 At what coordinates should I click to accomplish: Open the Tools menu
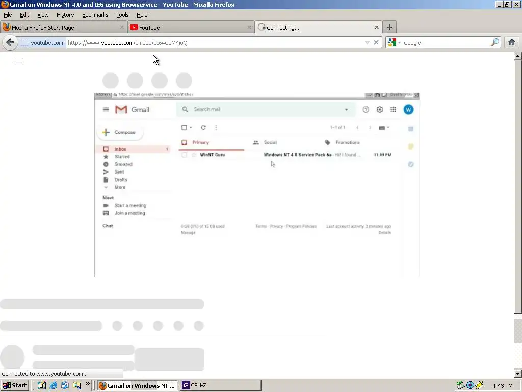(x=122, y=15)
